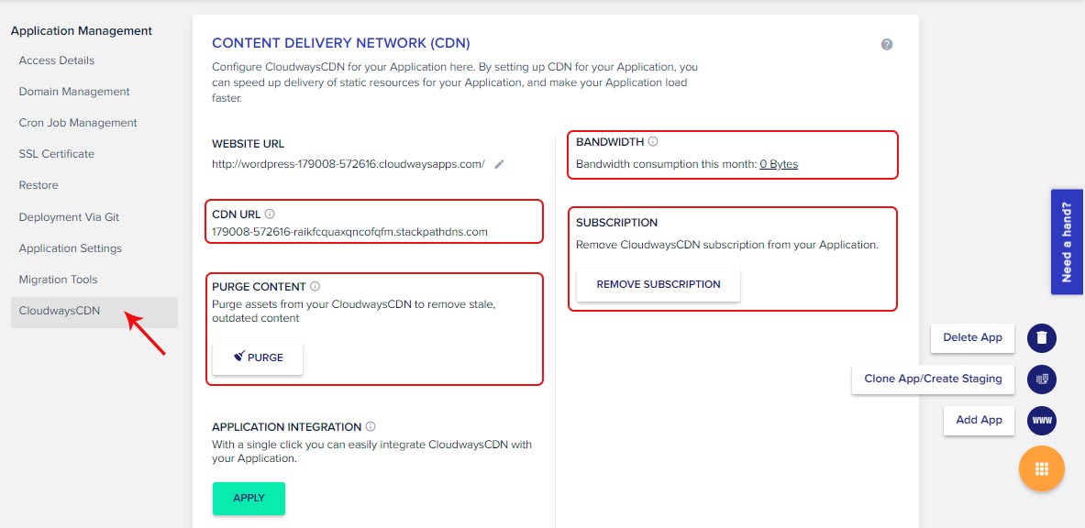Click APPLY to integrate CloudwaysCDN

tap(248, 498)
